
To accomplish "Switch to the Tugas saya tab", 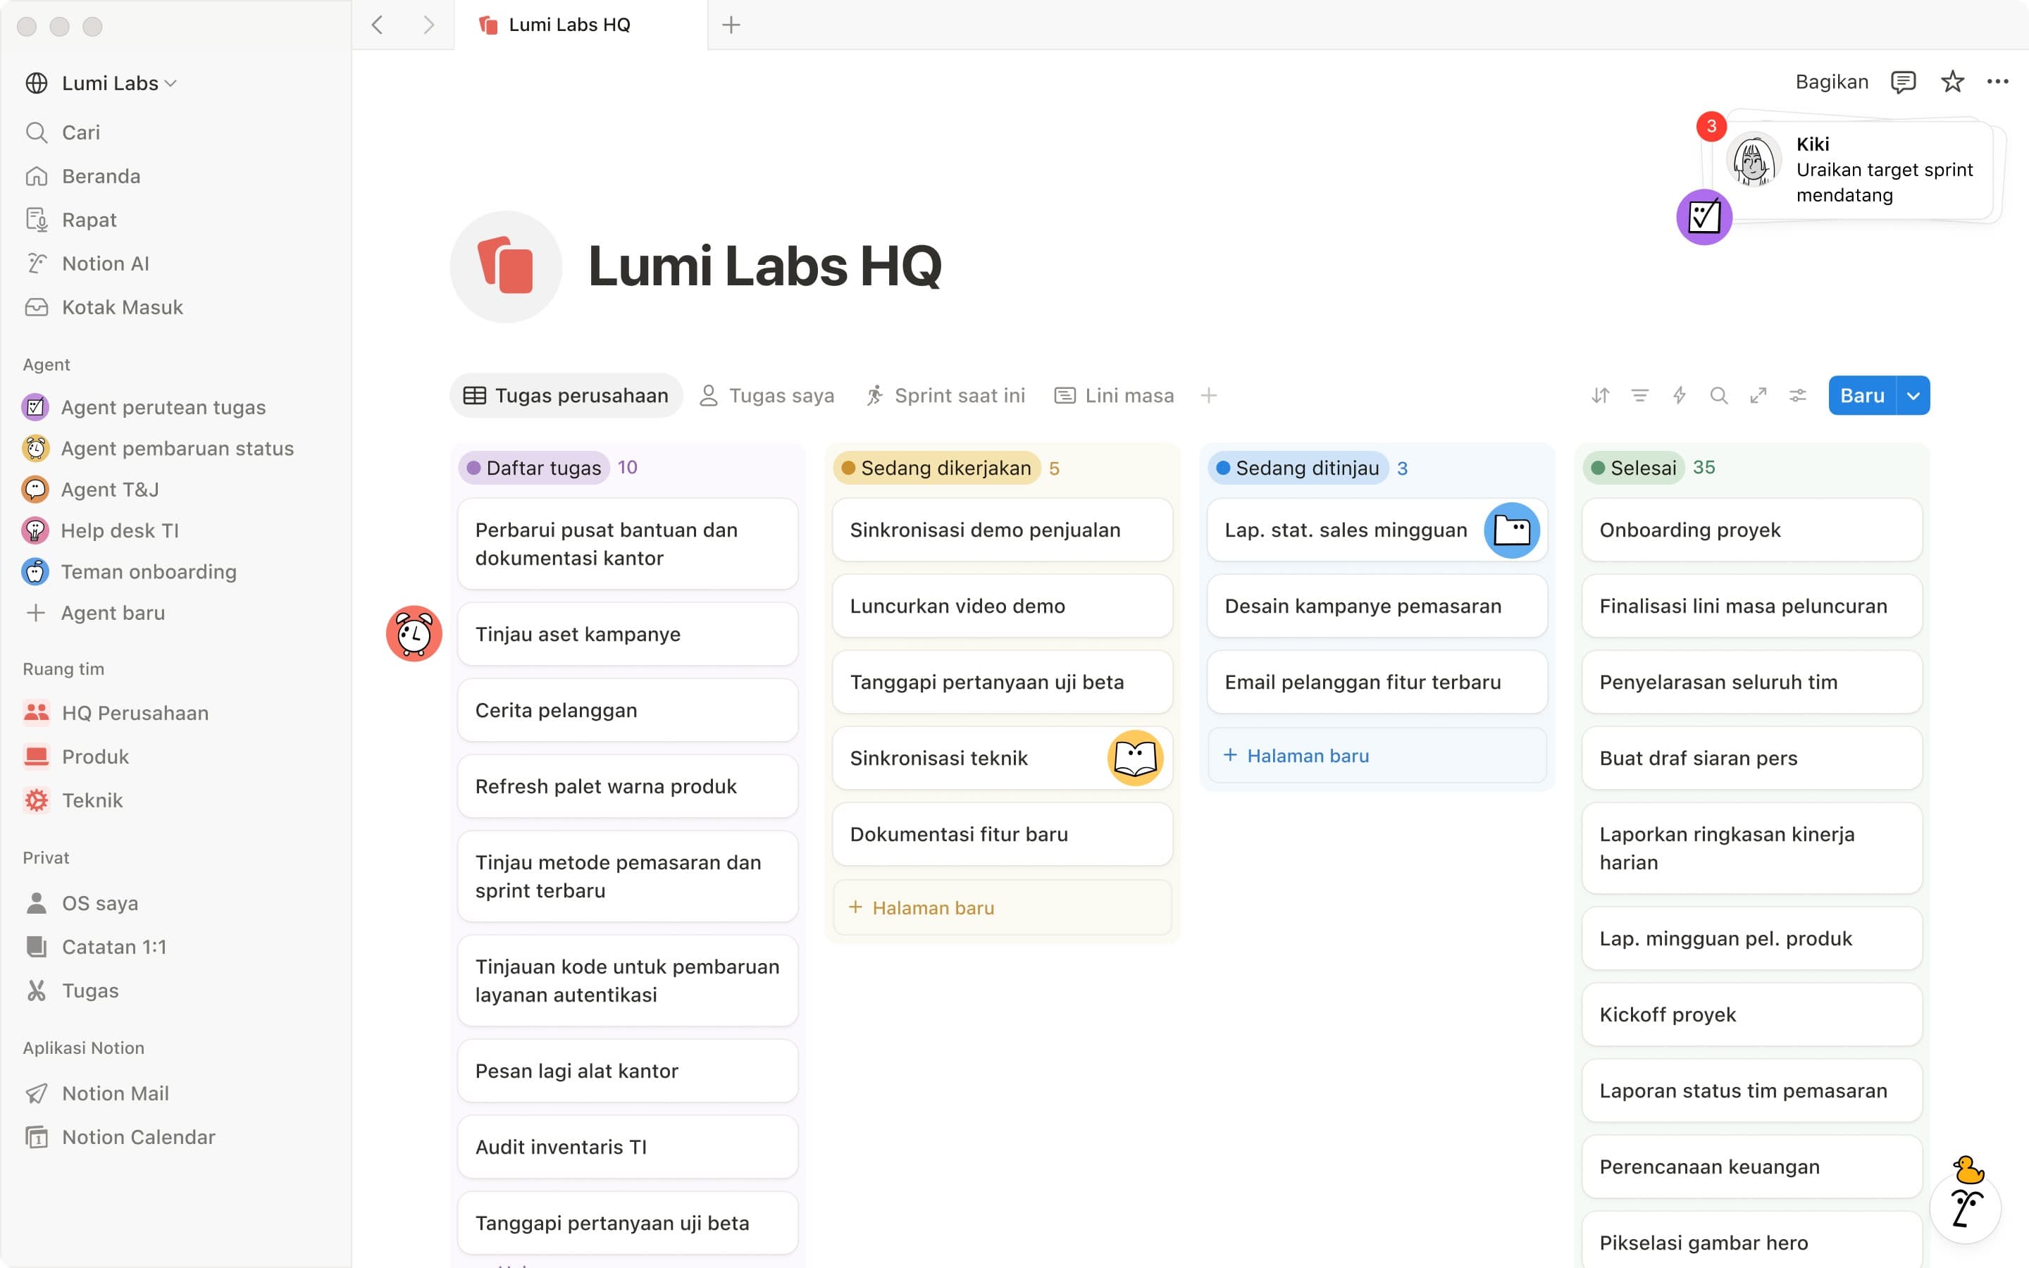I will pyautogui.click(x=767, y=395).
